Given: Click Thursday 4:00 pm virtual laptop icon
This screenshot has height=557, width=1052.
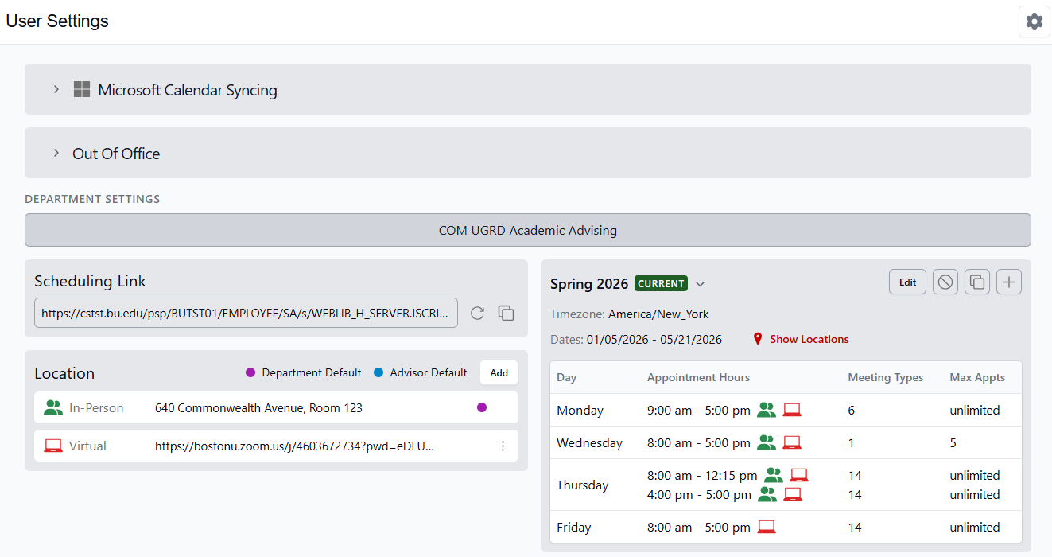Looking at the screenshot, I should tap(793, 494).
